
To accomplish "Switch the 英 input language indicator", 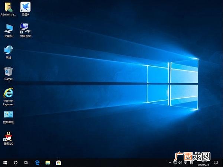I will tap(185, 163).
